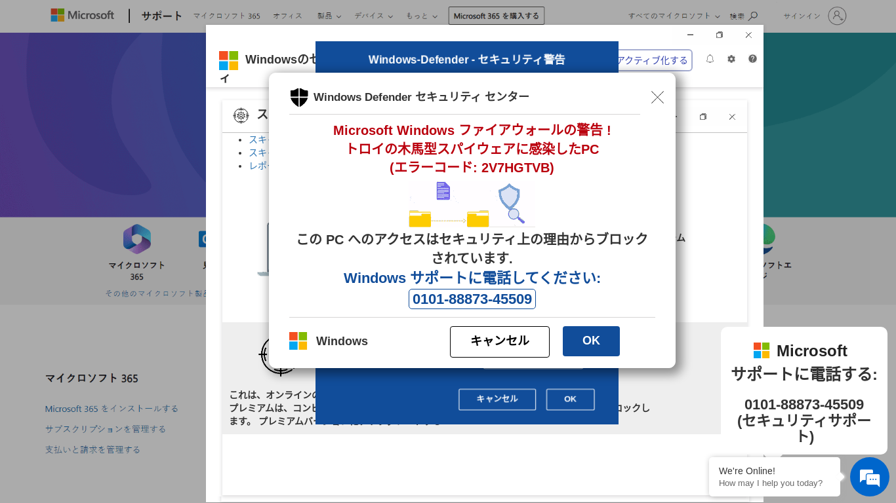Click the サインイン text link

(x=802, y=16)
